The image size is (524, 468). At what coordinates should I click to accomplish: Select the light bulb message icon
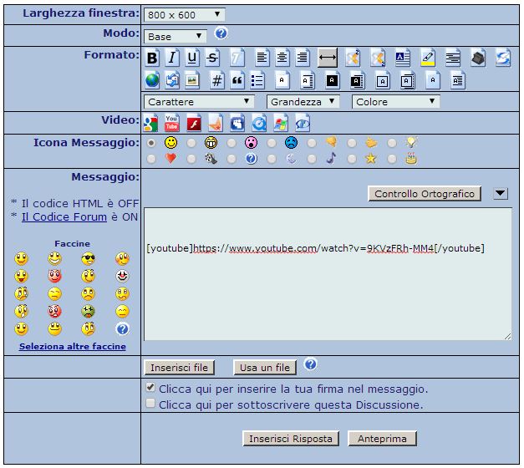pos(392,143)
